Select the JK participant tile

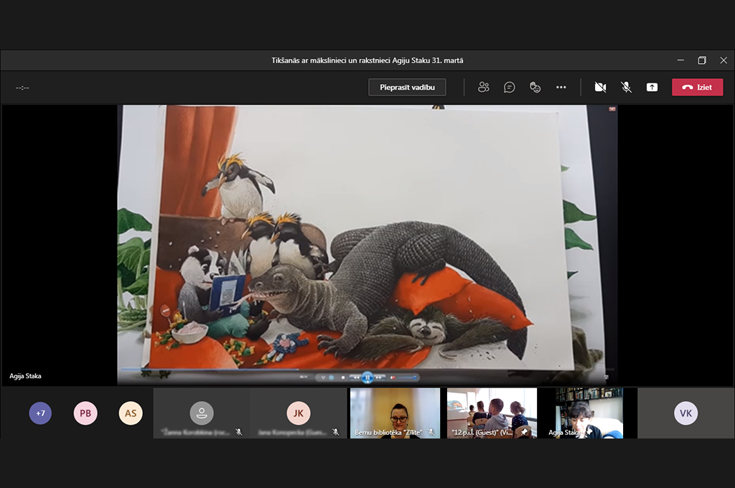299,413
